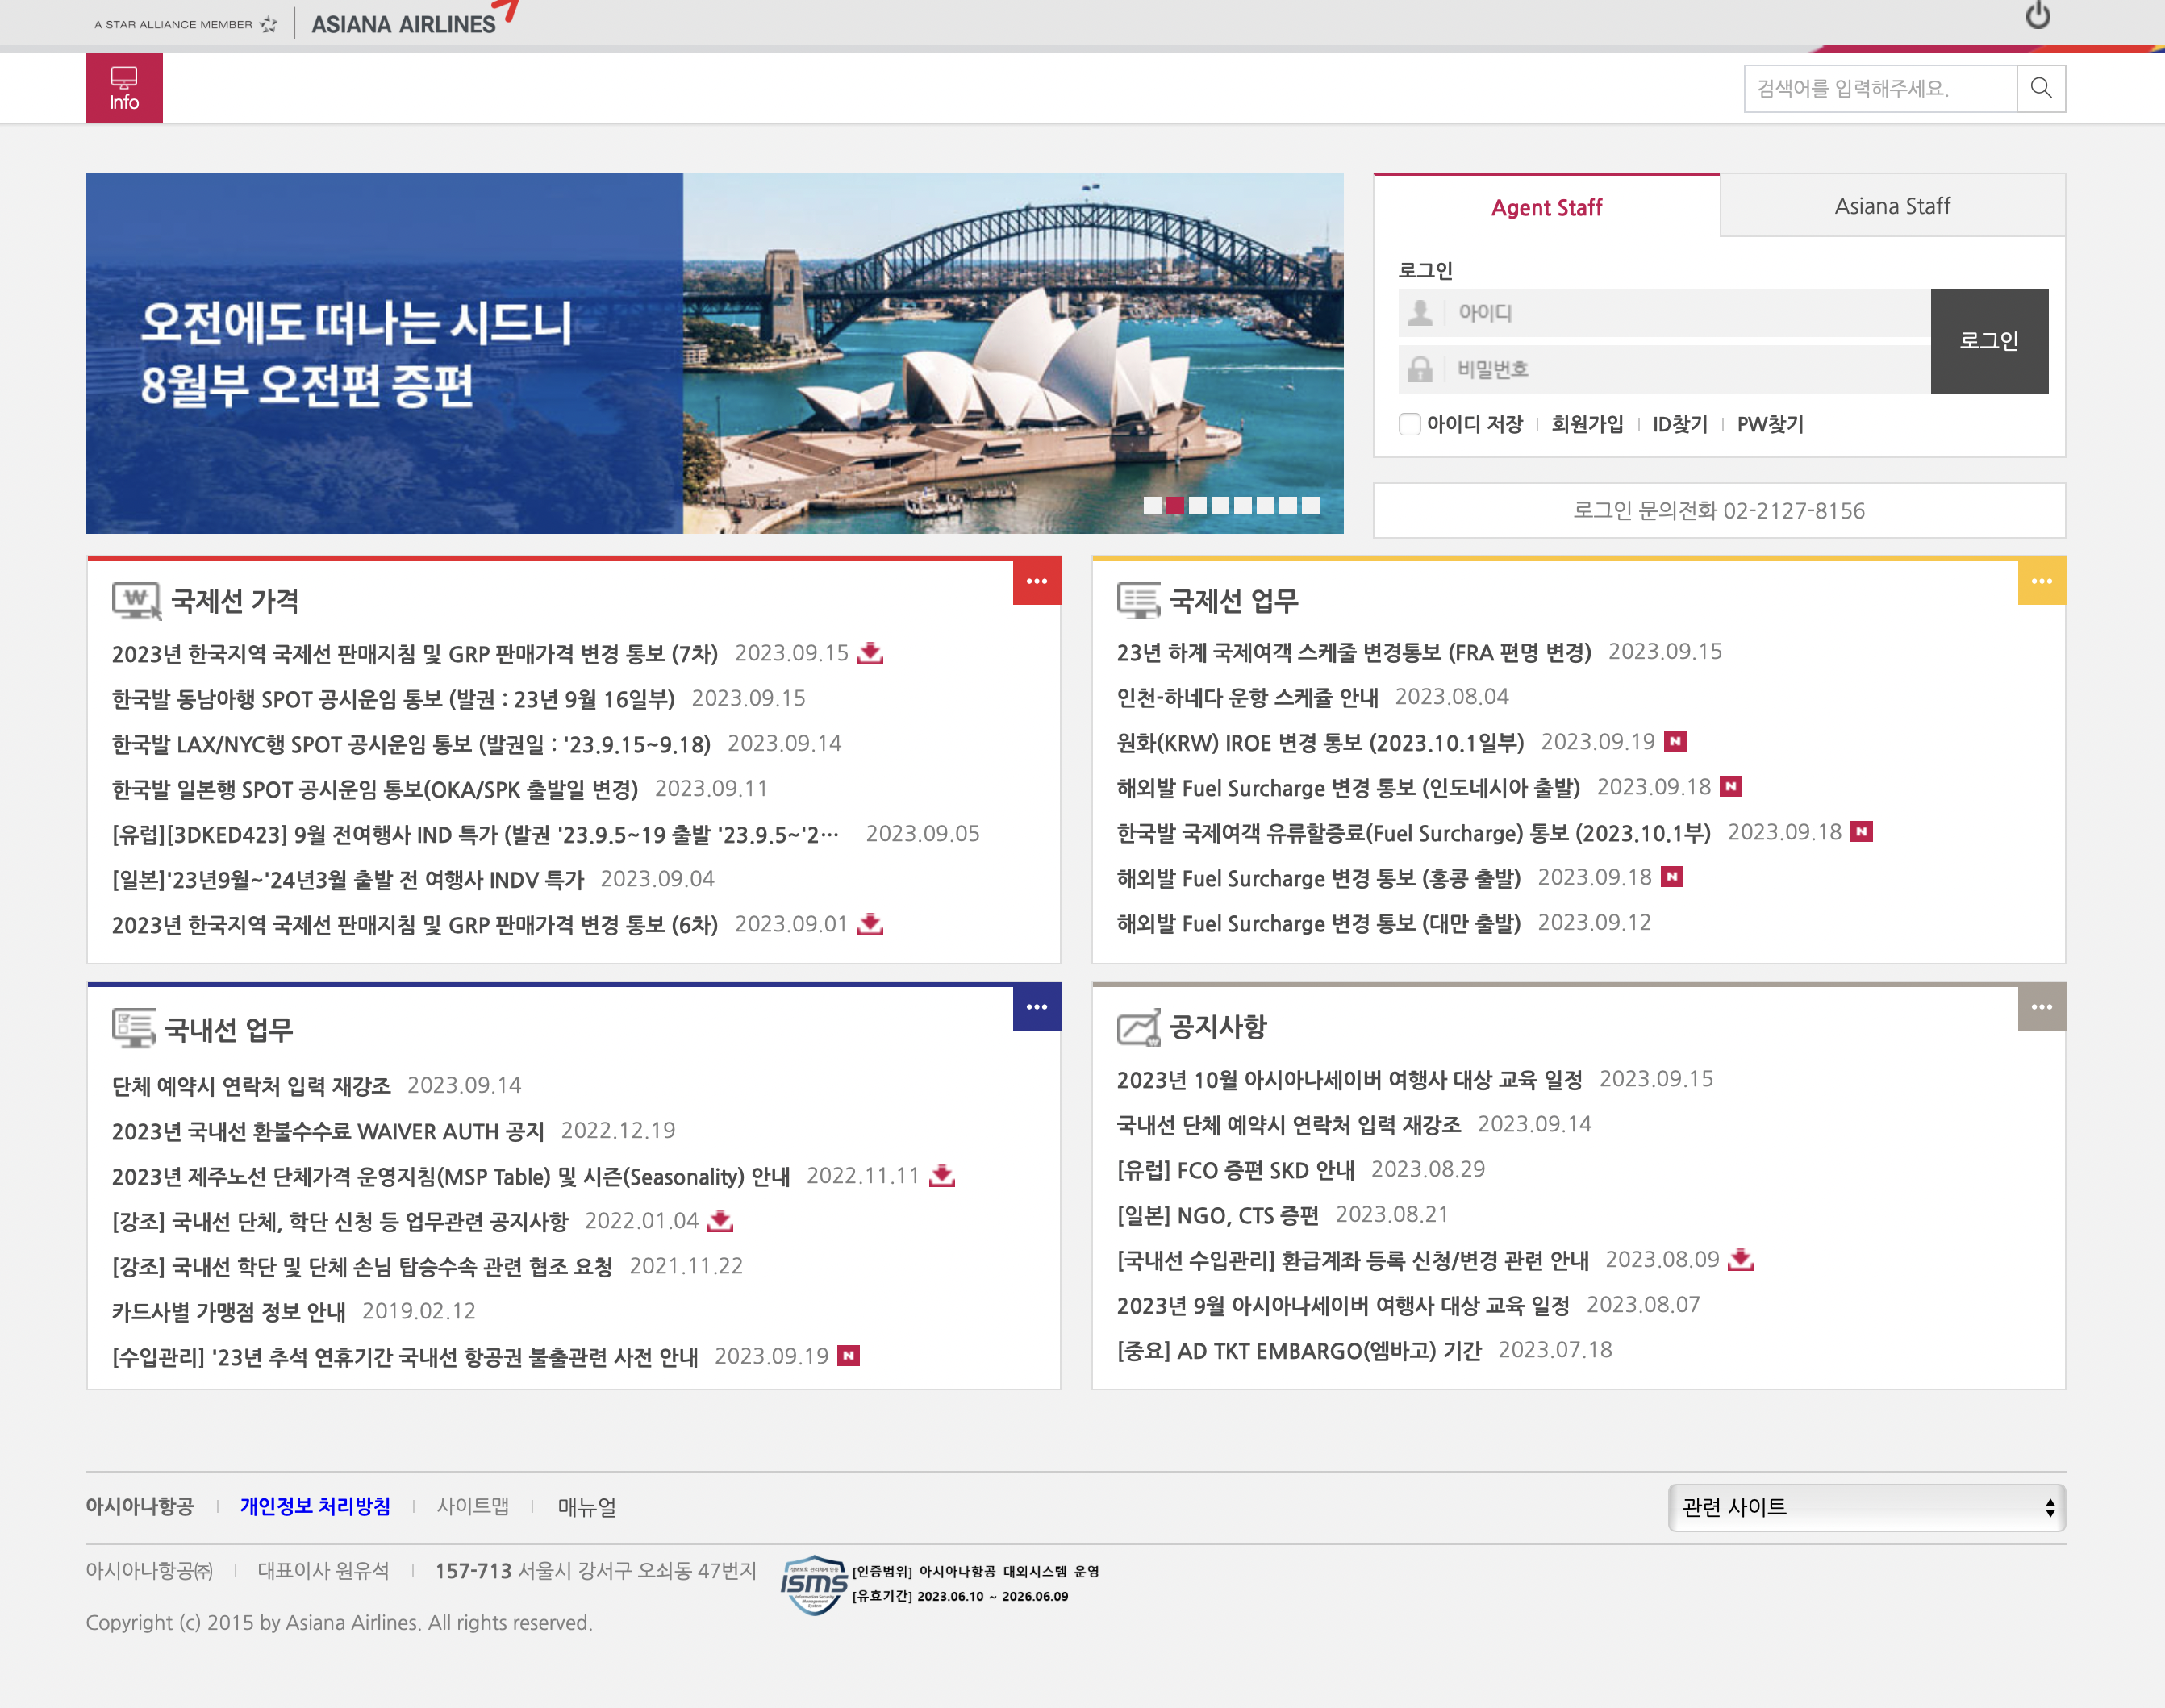Image resolution: width=2165 pixels, height=1708 pixels.
Task: Expand the 국제선 가격 panel via more button
Action: pyautogui.click(x=1036, y=581)
